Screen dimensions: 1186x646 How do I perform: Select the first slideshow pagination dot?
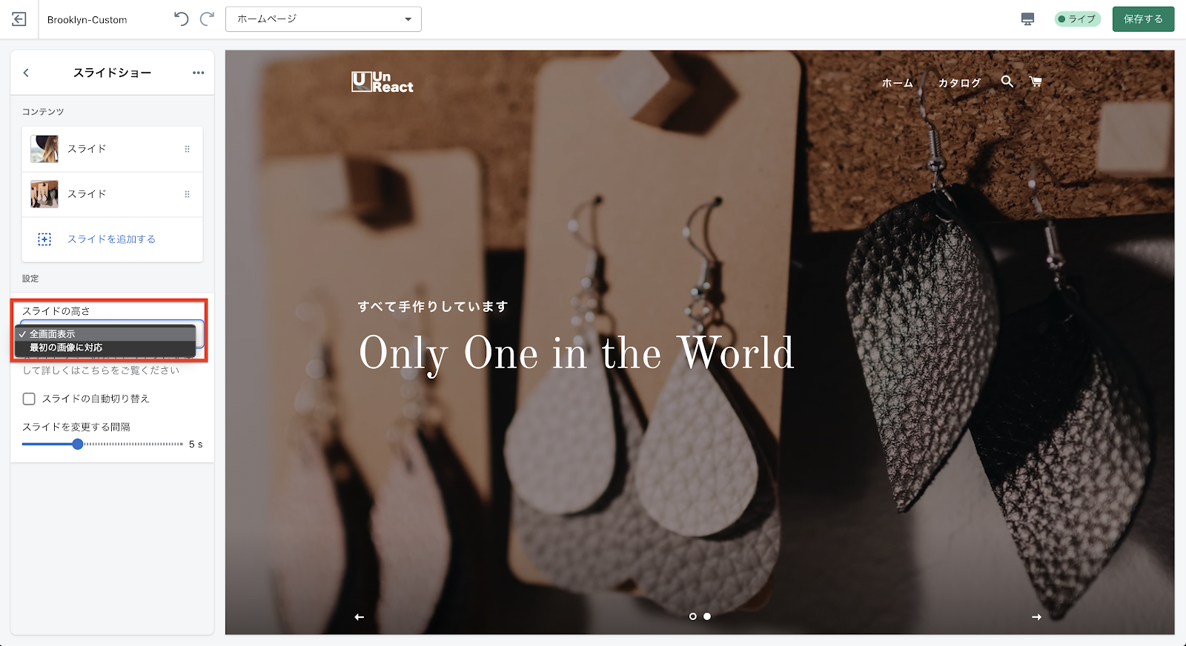click(693, 616)
